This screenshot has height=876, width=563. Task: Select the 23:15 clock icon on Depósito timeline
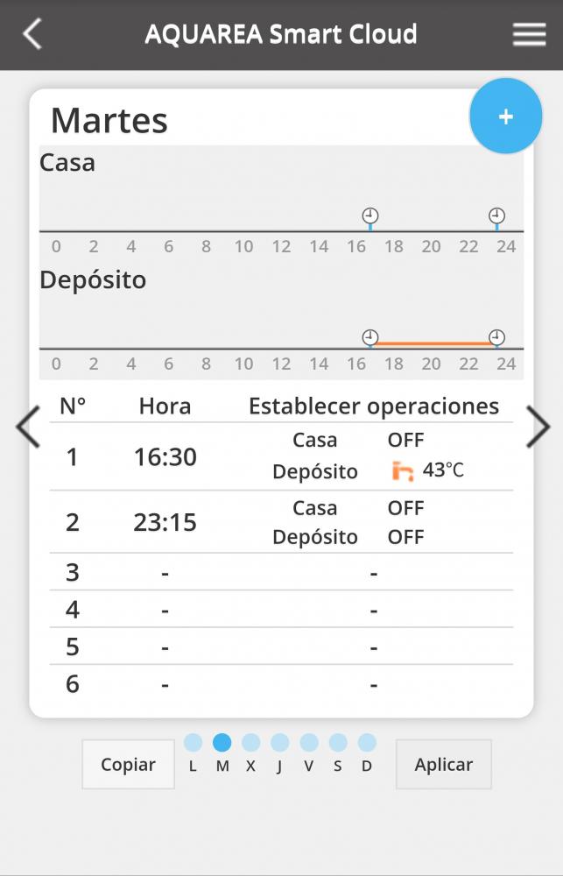coord(496,337)
